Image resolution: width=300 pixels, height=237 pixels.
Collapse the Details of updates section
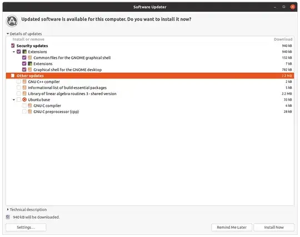(x=8, y=34)
